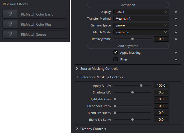Image resolution: width=184 pixels, height=133 pixels.
Task: Open Transfer Method dropdown showing Mean shift
Action: (x=141, y=19)
